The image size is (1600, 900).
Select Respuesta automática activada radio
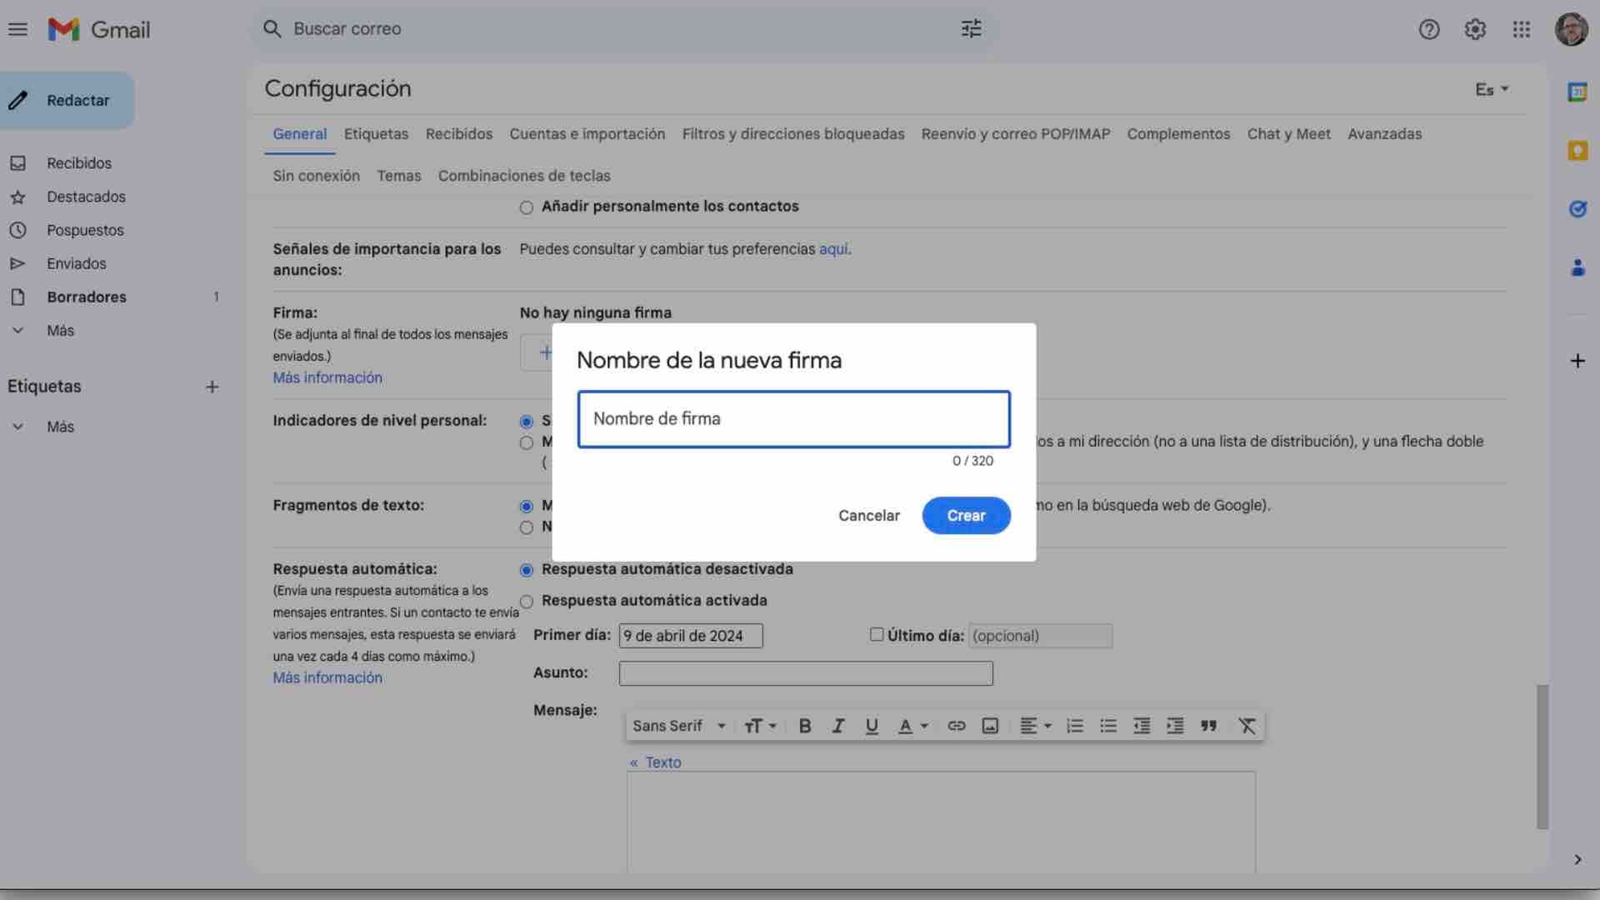(526, 601)
